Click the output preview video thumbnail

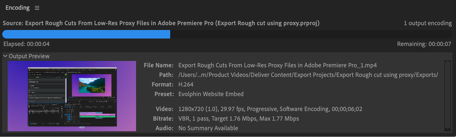[72, 96]
